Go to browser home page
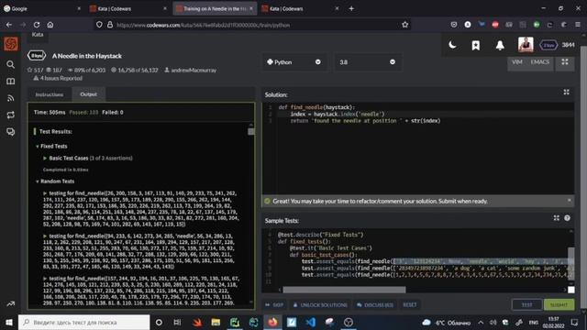 pyautogui.click(x=50, y=25)
